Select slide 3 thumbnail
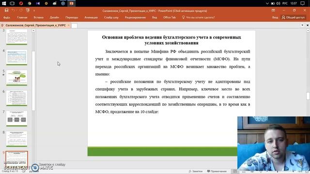Screen dimensions: 310x174 16,37
